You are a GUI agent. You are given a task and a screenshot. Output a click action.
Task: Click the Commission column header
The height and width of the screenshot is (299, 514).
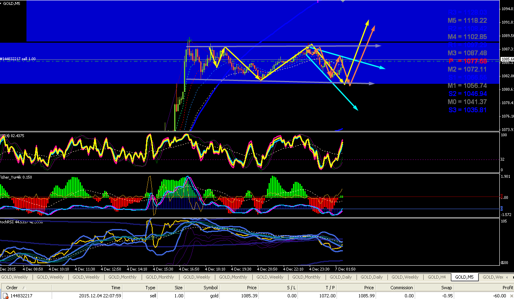392,288
